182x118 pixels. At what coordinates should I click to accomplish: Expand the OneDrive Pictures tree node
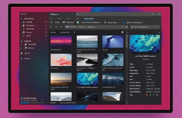click(22, 48)
